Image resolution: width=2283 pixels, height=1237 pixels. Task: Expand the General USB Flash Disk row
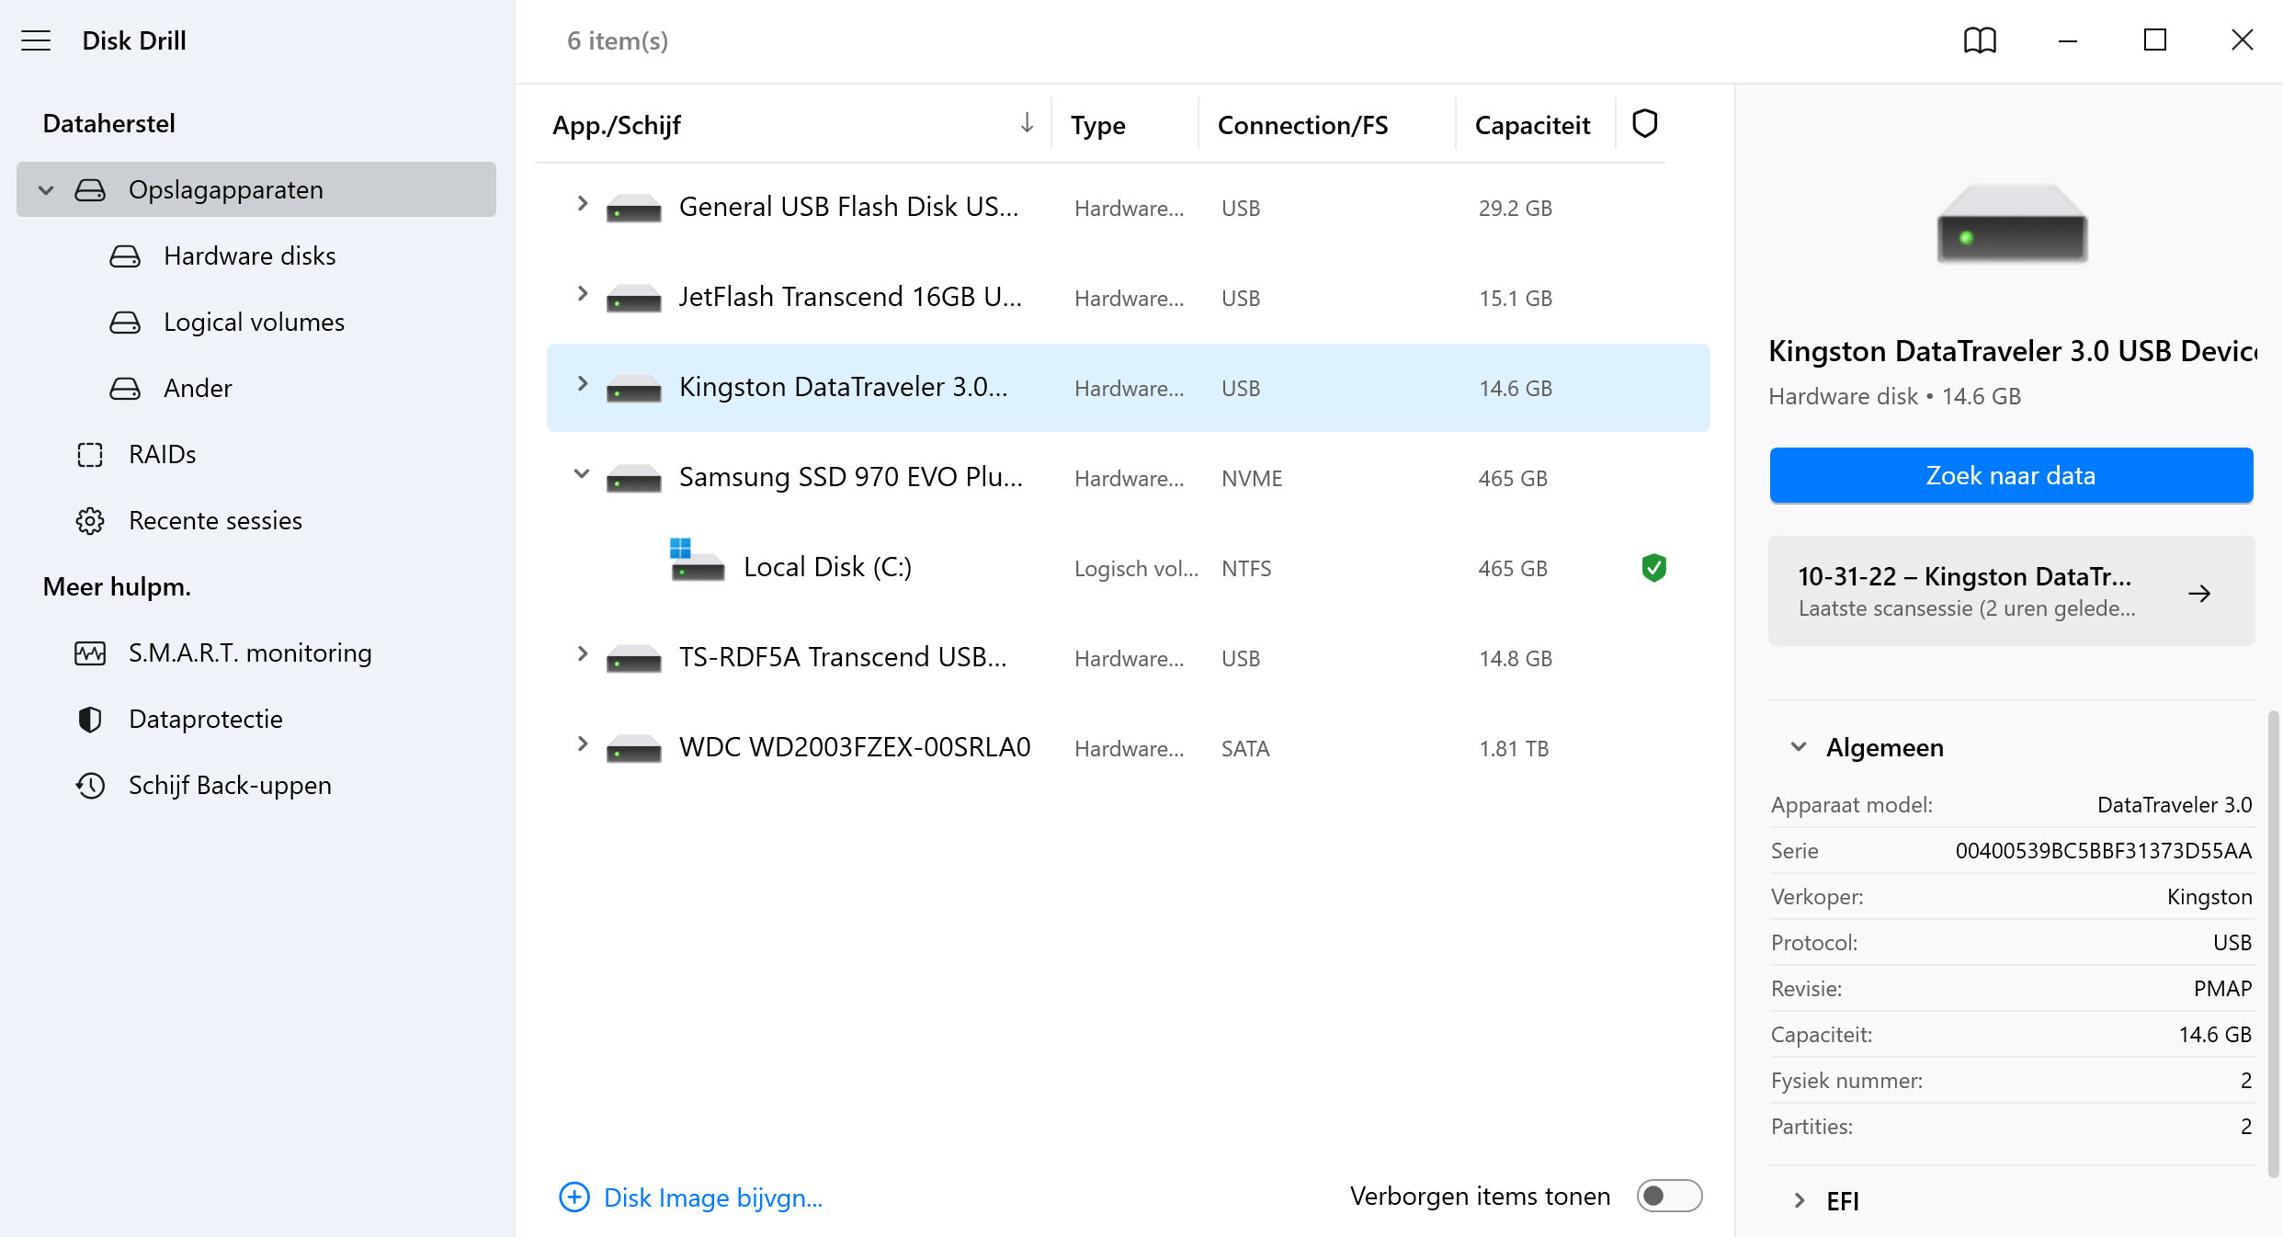[x=582, y=204]
